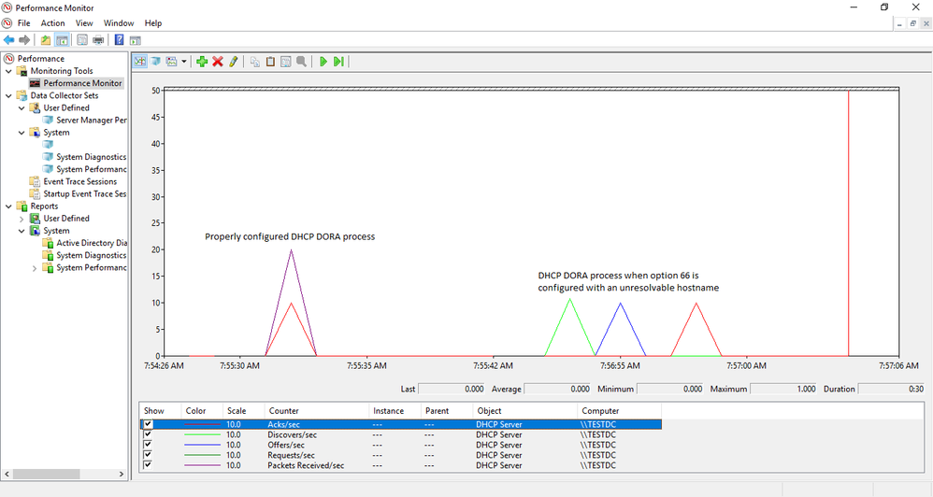Click the green Add counter plus icon

click(202, 62)
